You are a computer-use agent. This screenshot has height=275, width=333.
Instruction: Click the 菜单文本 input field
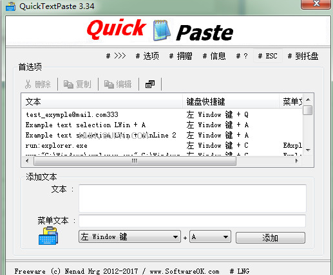[x=193, y=221]
